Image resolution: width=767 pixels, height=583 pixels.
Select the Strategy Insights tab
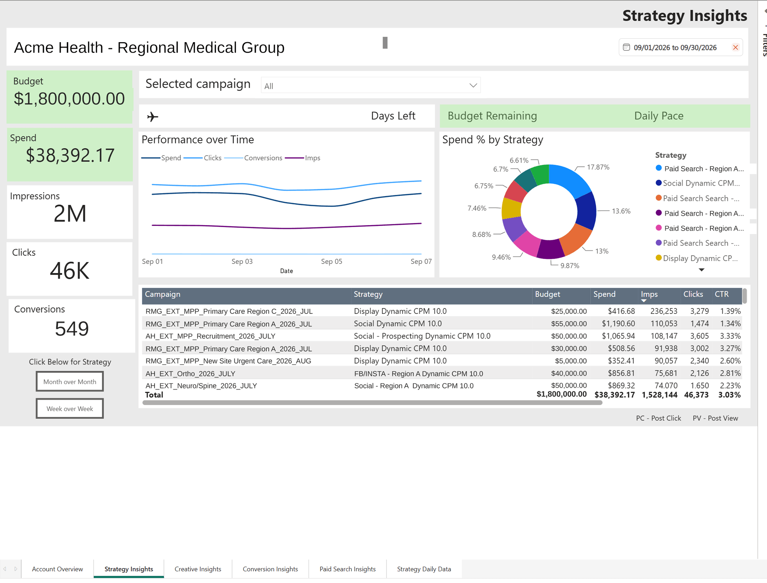tap(129, 569)
